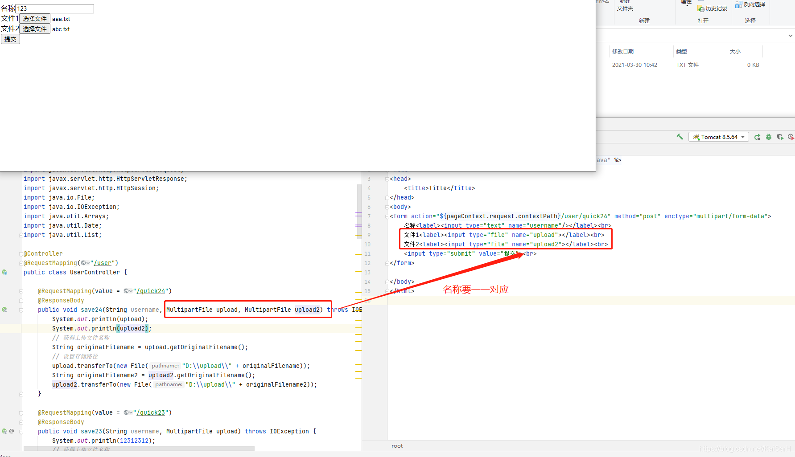The height and width of the screenshot is (457, 795).
Task: Click 'abc.txt' file name label
Action: [61, 29]
